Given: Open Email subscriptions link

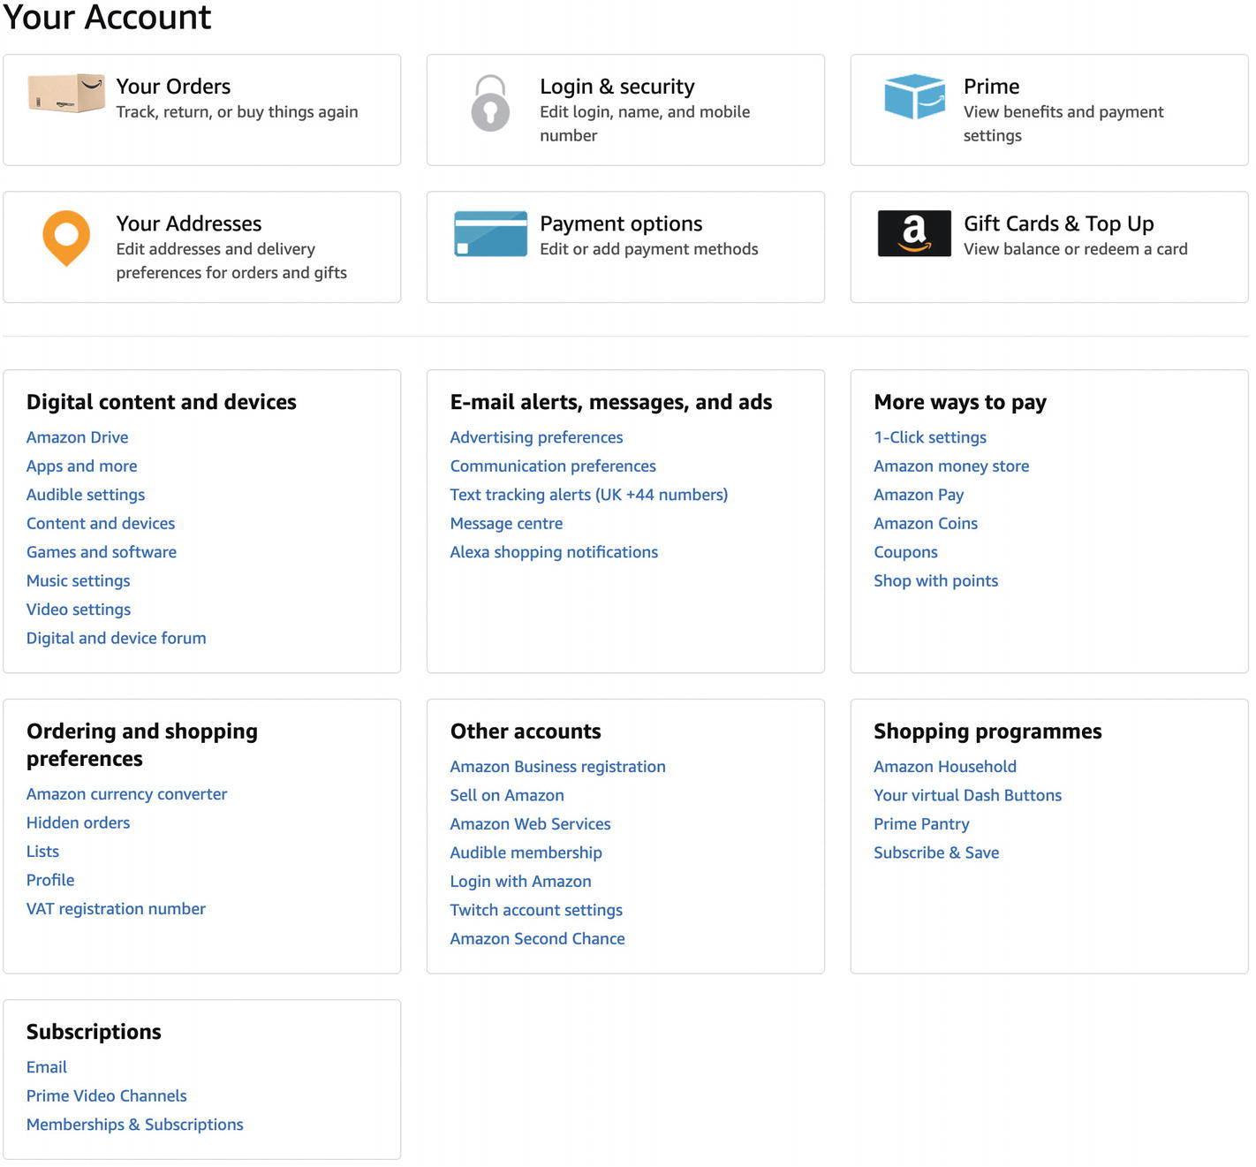Looking at the screenshot, I should 47,1067.
